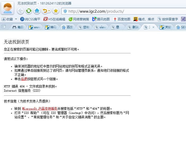
Task: Open bookmark 按拼音查字
Action: (168, 19)
